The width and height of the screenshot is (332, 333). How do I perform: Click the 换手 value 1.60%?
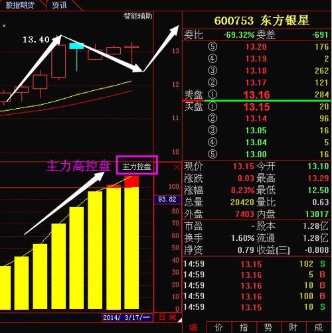(242, 238)
